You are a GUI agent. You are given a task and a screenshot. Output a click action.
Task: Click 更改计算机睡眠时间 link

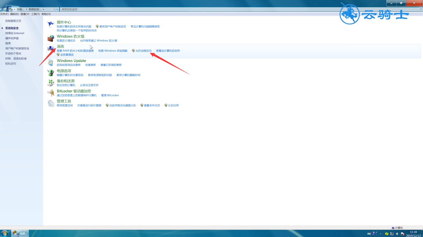coord(128,75)
